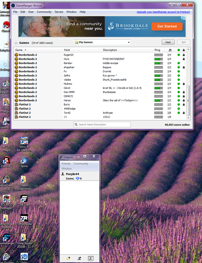
Task: Click the players count column header icon
Action: pyautogui.click(x=170, y=50)
